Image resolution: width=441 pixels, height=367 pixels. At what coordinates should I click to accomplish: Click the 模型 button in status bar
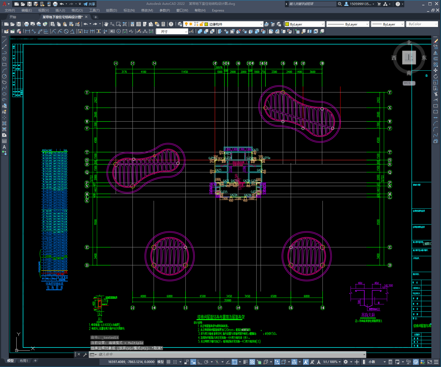(x=161, y=362)
